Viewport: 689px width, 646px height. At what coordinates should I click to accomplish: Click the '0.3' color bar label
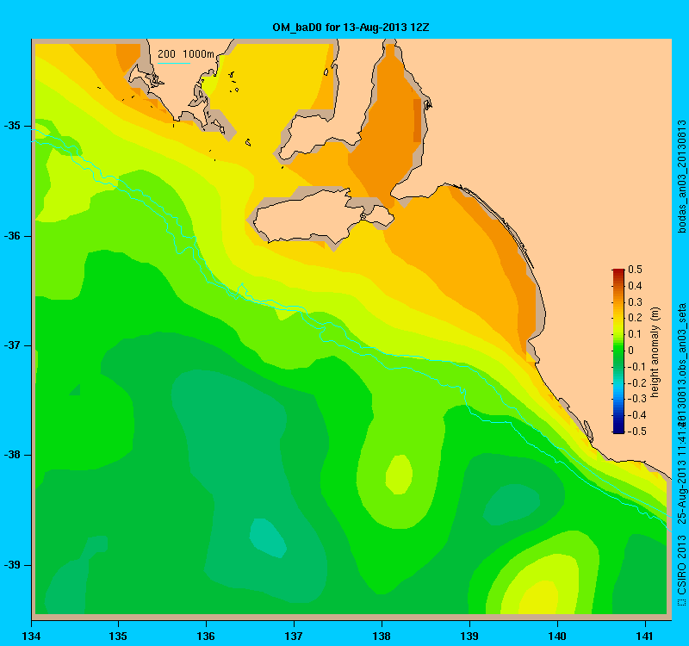coord(635,302)
